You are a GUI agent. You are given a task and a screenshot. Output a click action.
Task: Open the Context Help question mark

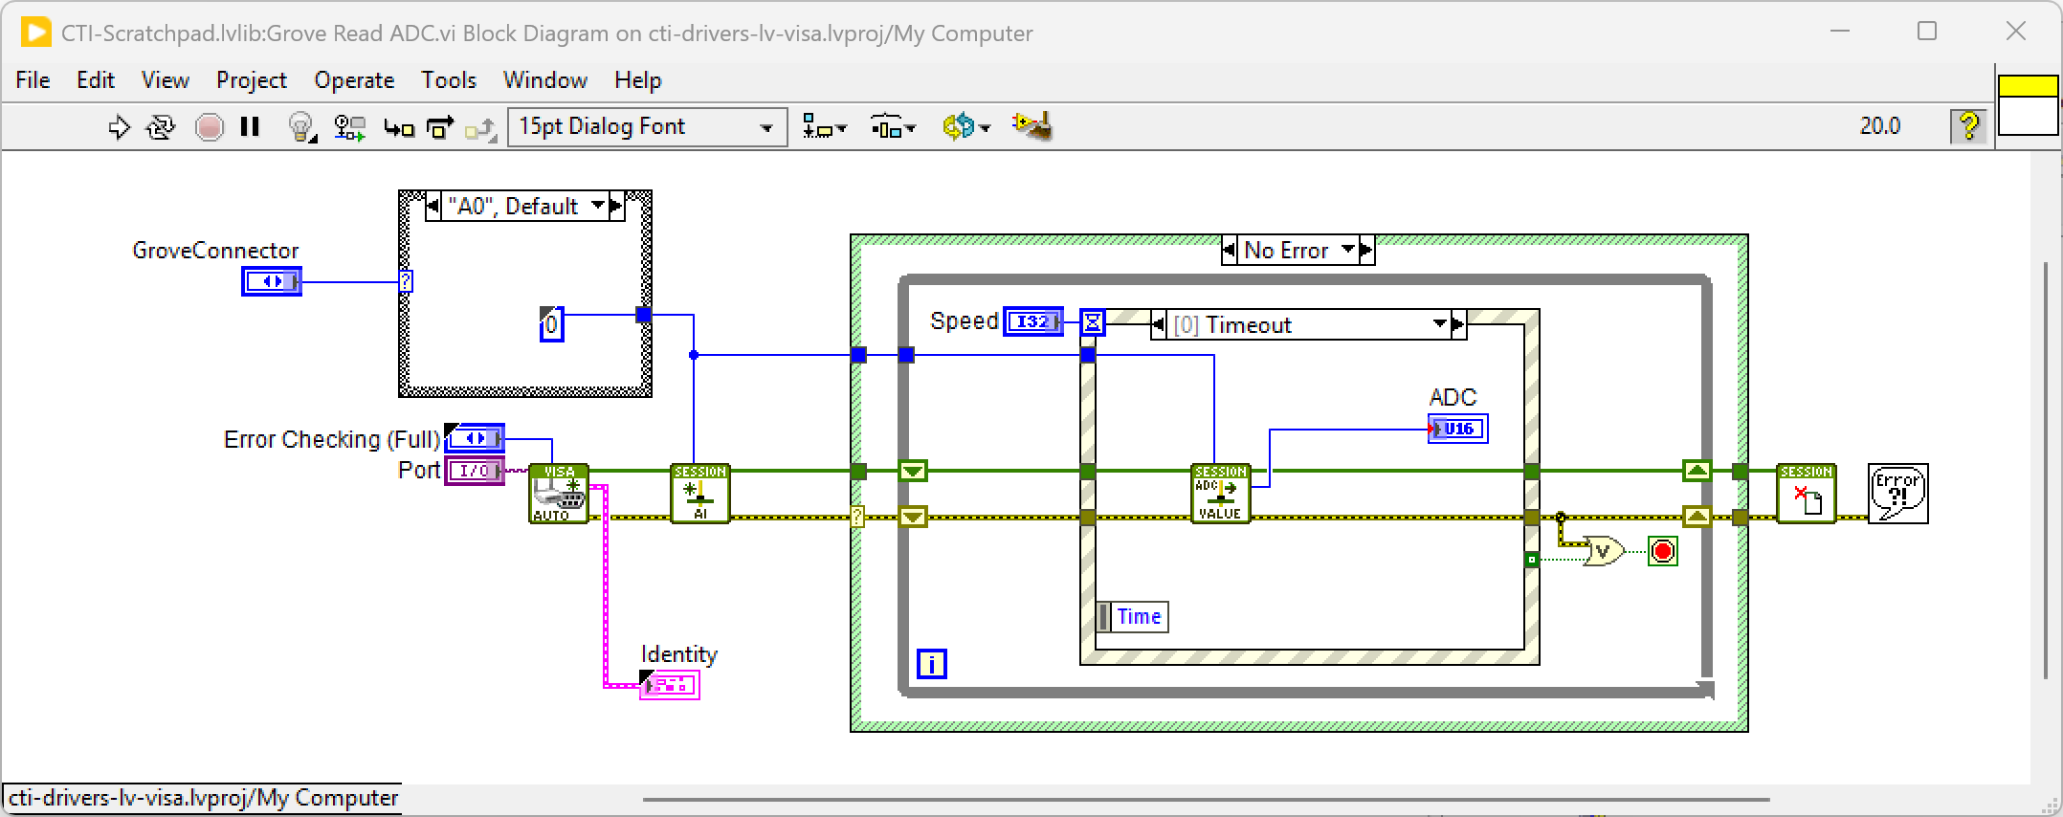click(x=1968, y=126)
